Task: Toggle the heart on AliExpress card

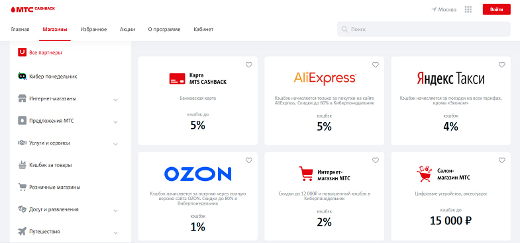Action: click(x=375, y=65)
